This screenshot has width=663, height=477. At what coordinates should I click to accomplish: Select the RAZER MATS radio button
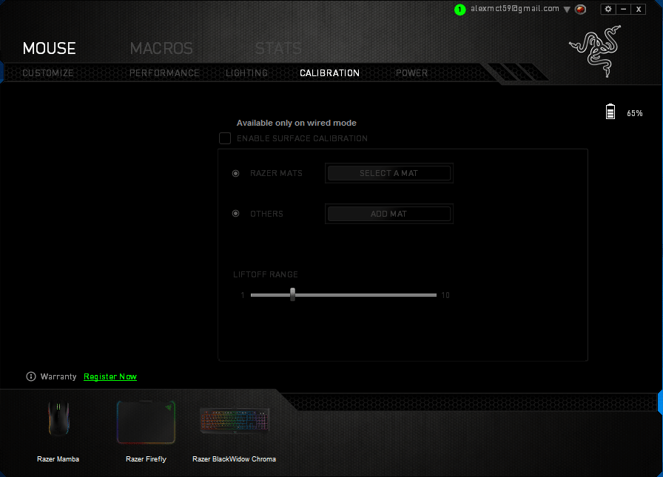tap(236, 173)
